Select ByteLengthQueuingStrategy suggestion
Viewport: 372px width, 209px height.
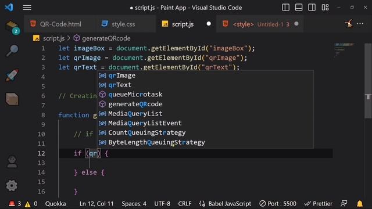click(x=205, y=142)
